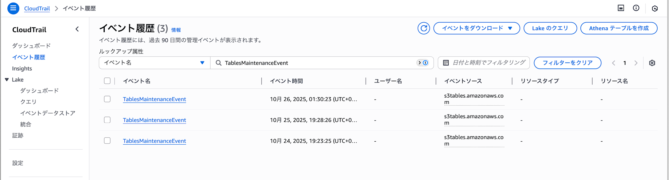Screen dimensions: 669x180
Task: Select イベントデータストア in sidebar
Action: [x=47, y=113]
